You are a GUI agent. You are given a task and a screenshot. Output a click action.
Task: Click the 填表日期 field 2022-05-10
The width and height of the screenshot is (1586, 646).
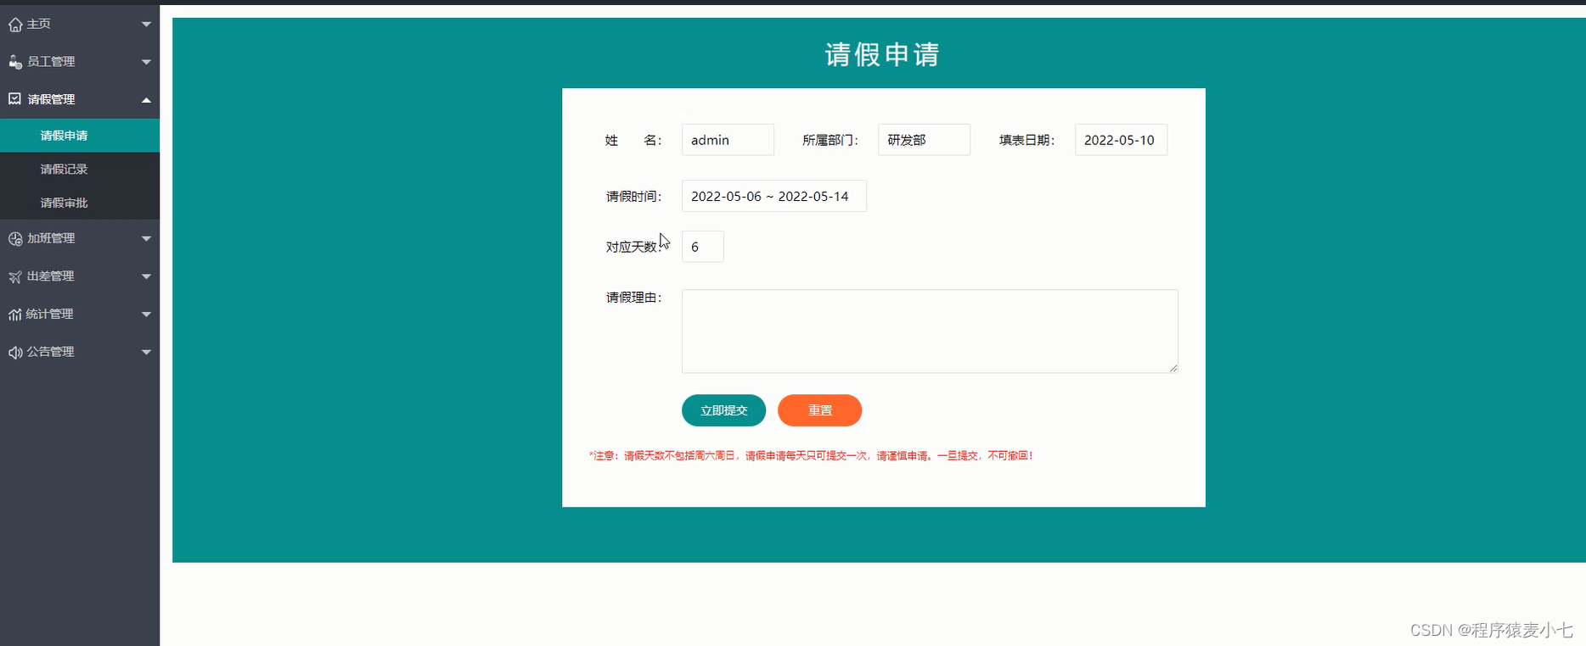coord(1121,140)
